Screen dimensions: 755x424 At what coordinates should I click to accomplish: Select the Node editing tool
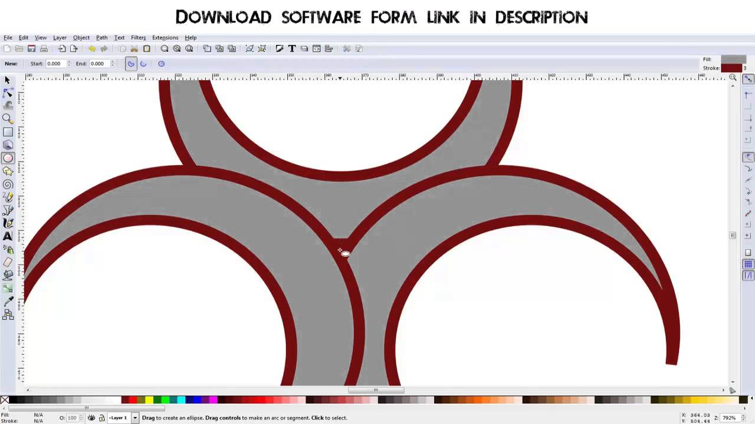(x=8, y=92)
